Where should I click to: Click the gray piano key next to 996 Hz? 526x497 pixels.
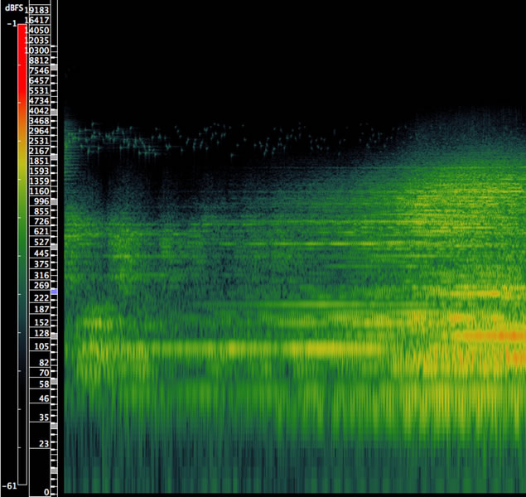point(55,201)
